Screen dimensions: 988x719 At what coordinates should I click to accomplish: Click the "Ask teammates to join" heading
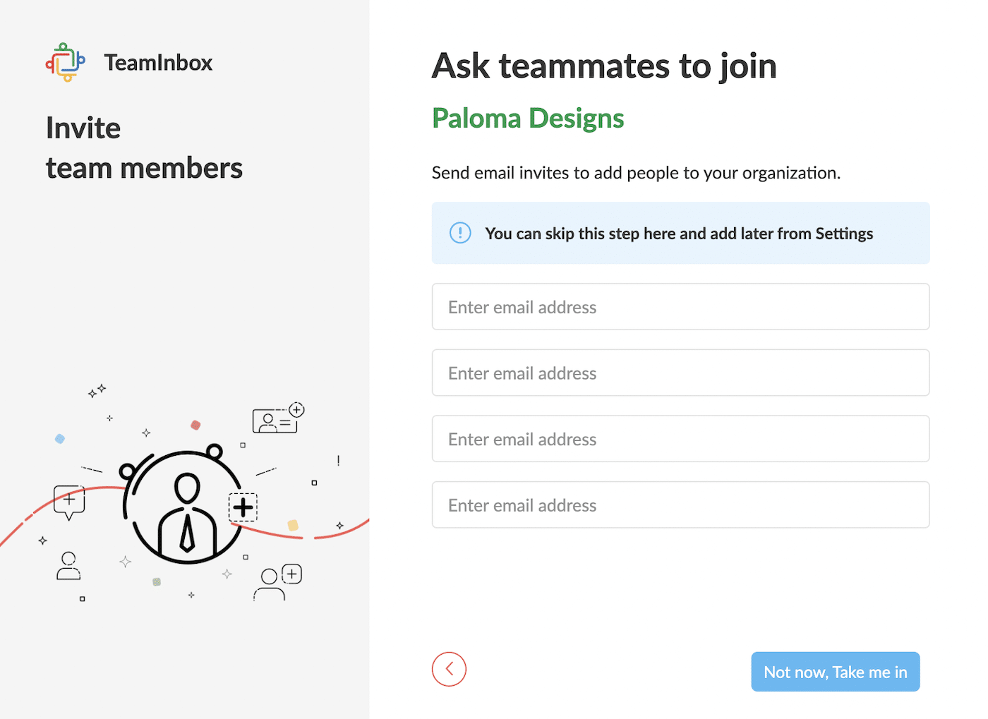[604, 66]
